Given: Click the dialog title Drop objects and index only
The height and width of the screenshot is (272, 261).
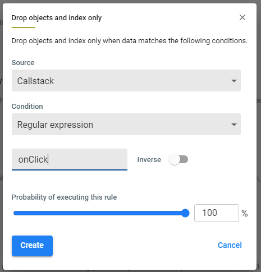Looking at the screenshot, I should [x=57, y=18].
